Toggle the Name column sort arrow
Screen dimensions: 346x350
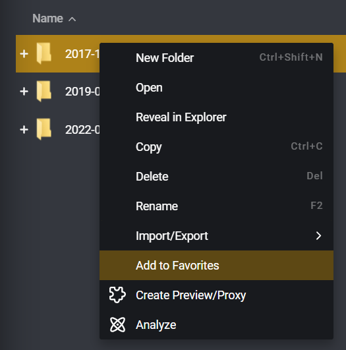[72, 19]
